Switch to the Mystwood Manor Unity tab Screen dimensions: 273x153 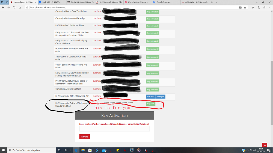(x=80, y=2)
